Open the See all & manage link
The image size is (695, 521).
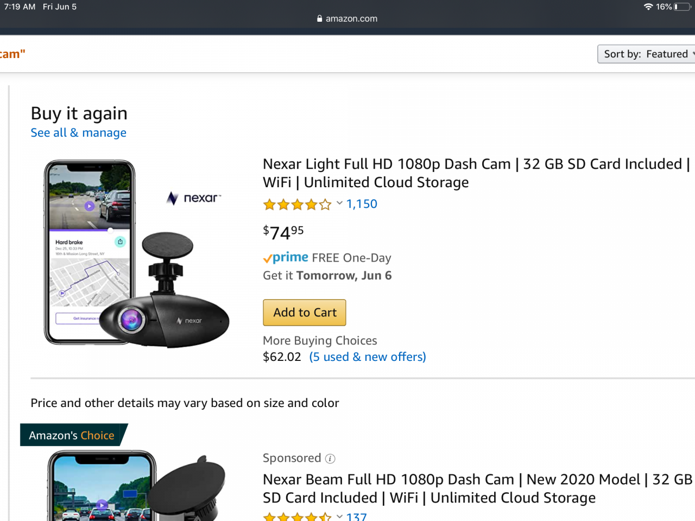coord(78,133)
